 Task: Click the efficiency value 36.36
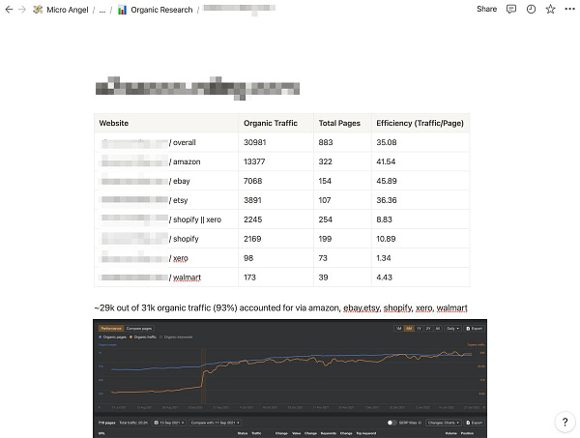click(387, 200)
